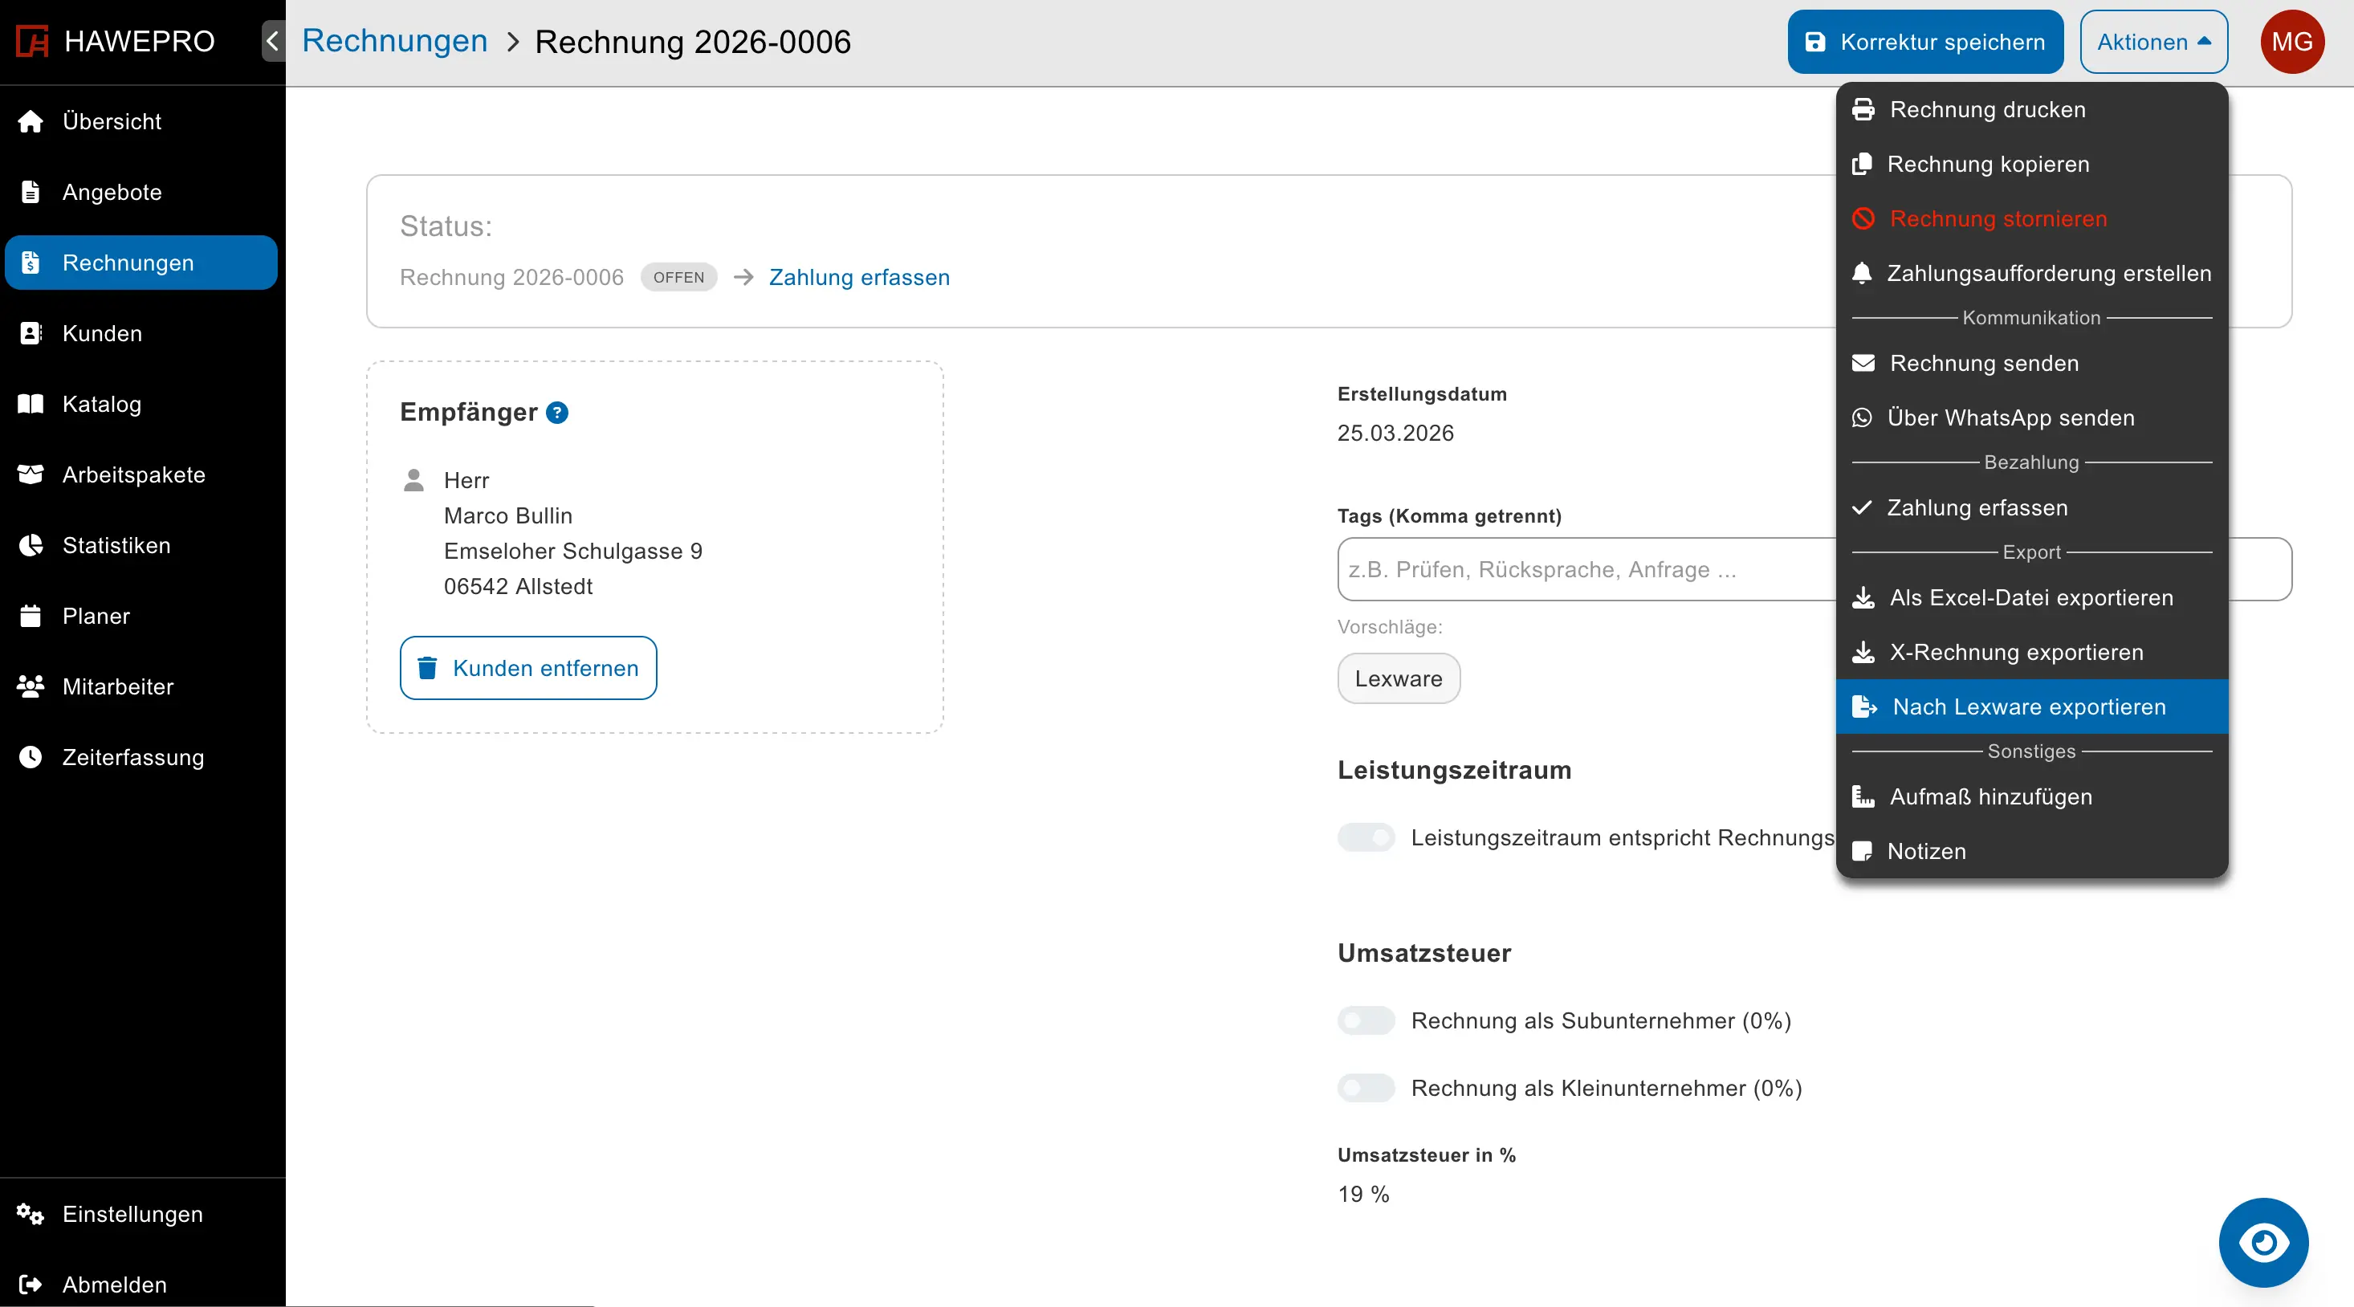Open Zahlung erfassen link in status
The height and width of the screenshot is (1307, 2354).
tap(858, 278)
